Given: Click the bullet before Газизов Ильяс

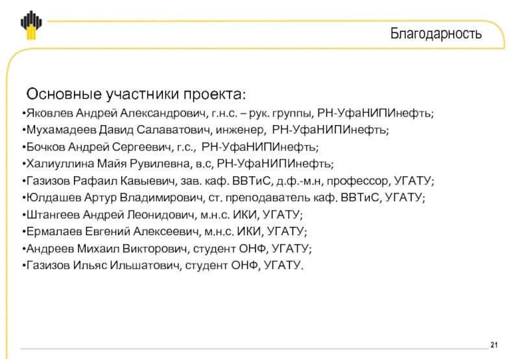Looking at the screenshot, I should (24, 266).
